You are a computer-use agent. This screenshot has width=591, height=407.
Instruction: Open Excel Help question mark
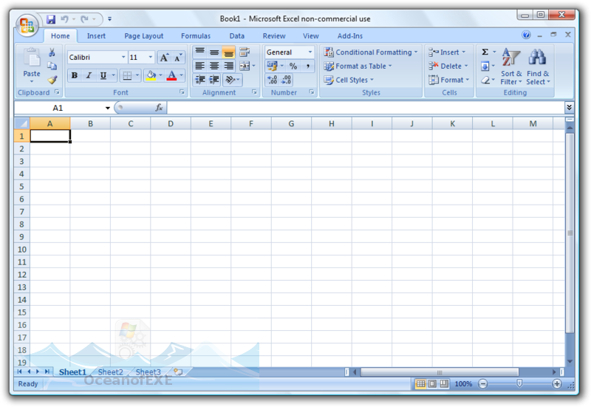pyautogui.click(x=526, y=35)
